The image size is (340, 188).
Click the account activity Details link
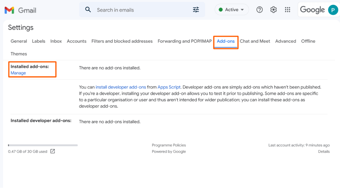click(324, 152)
